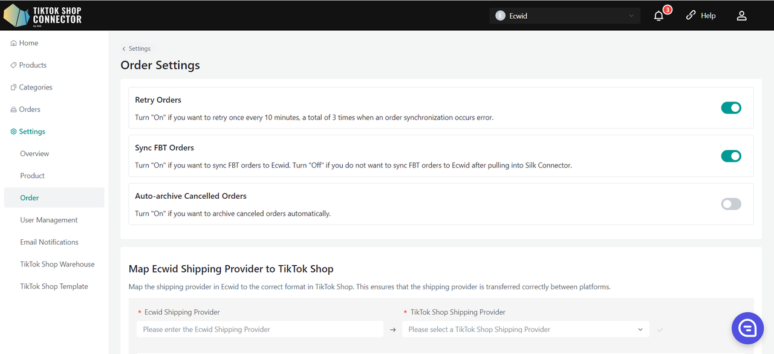Go back via the Settings breadcrumb
The height and width of the screenshot is (354, 774).
[x=136, y=49]
